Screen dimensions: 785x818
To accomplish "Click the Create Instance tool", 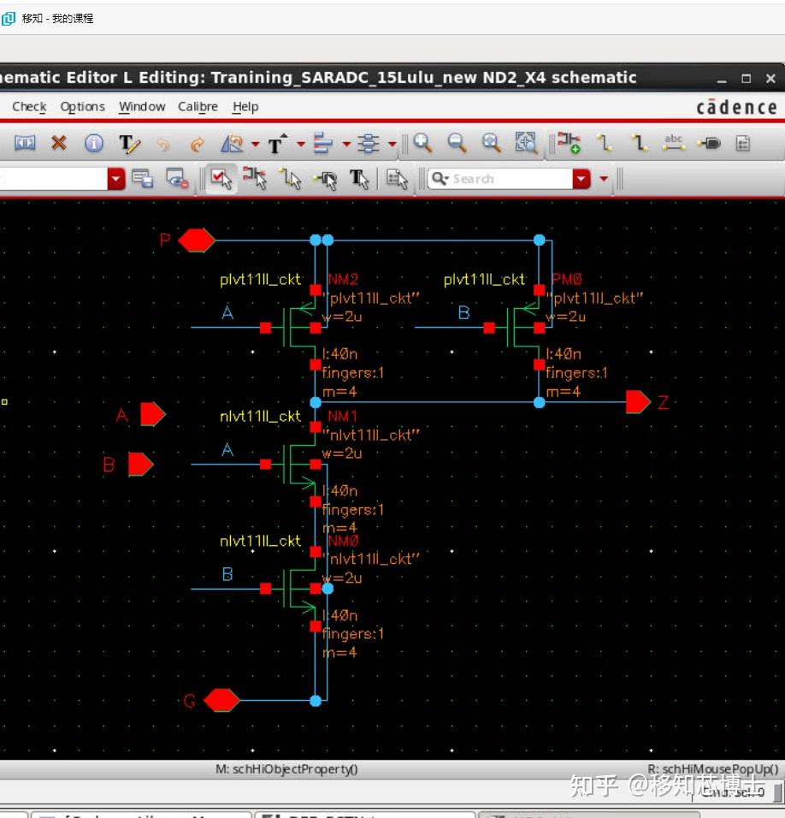I will (569, 142).
